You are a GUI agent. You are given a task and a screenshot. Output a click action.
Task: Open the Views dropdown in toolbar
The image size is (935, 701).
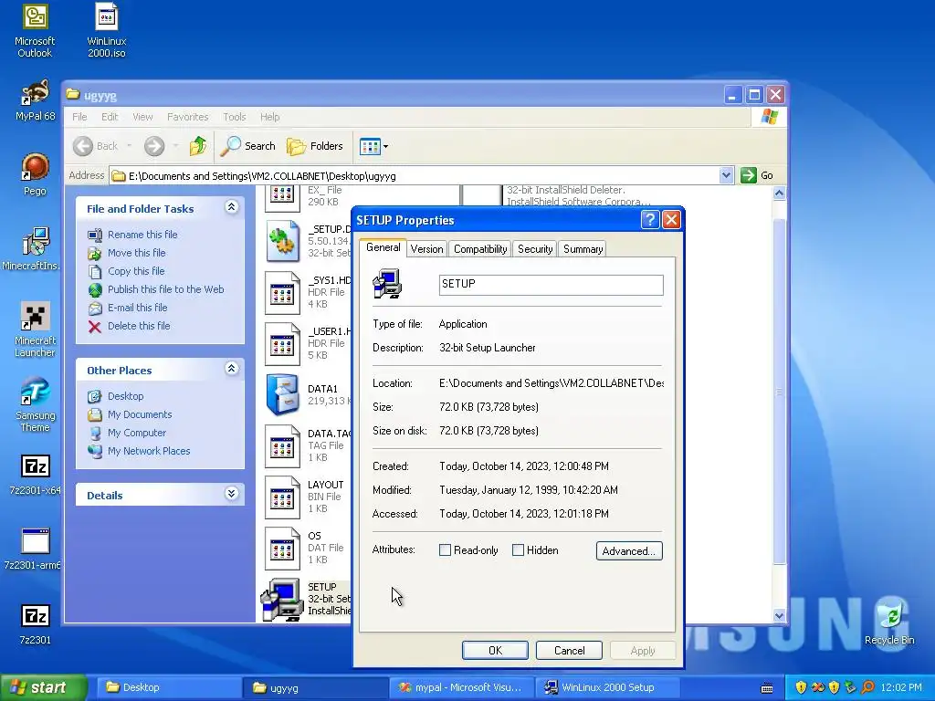(386, 146)
